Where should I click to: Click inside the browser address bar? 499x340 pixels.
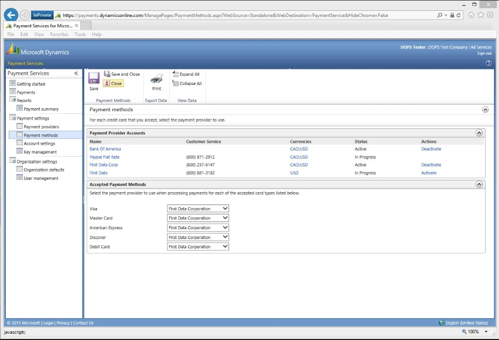pyautogui.click(x=232, y=14)
